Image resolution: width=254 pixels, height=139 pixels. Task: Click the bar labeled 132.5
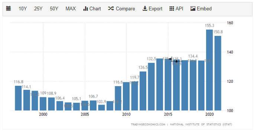tap(151, 87)
